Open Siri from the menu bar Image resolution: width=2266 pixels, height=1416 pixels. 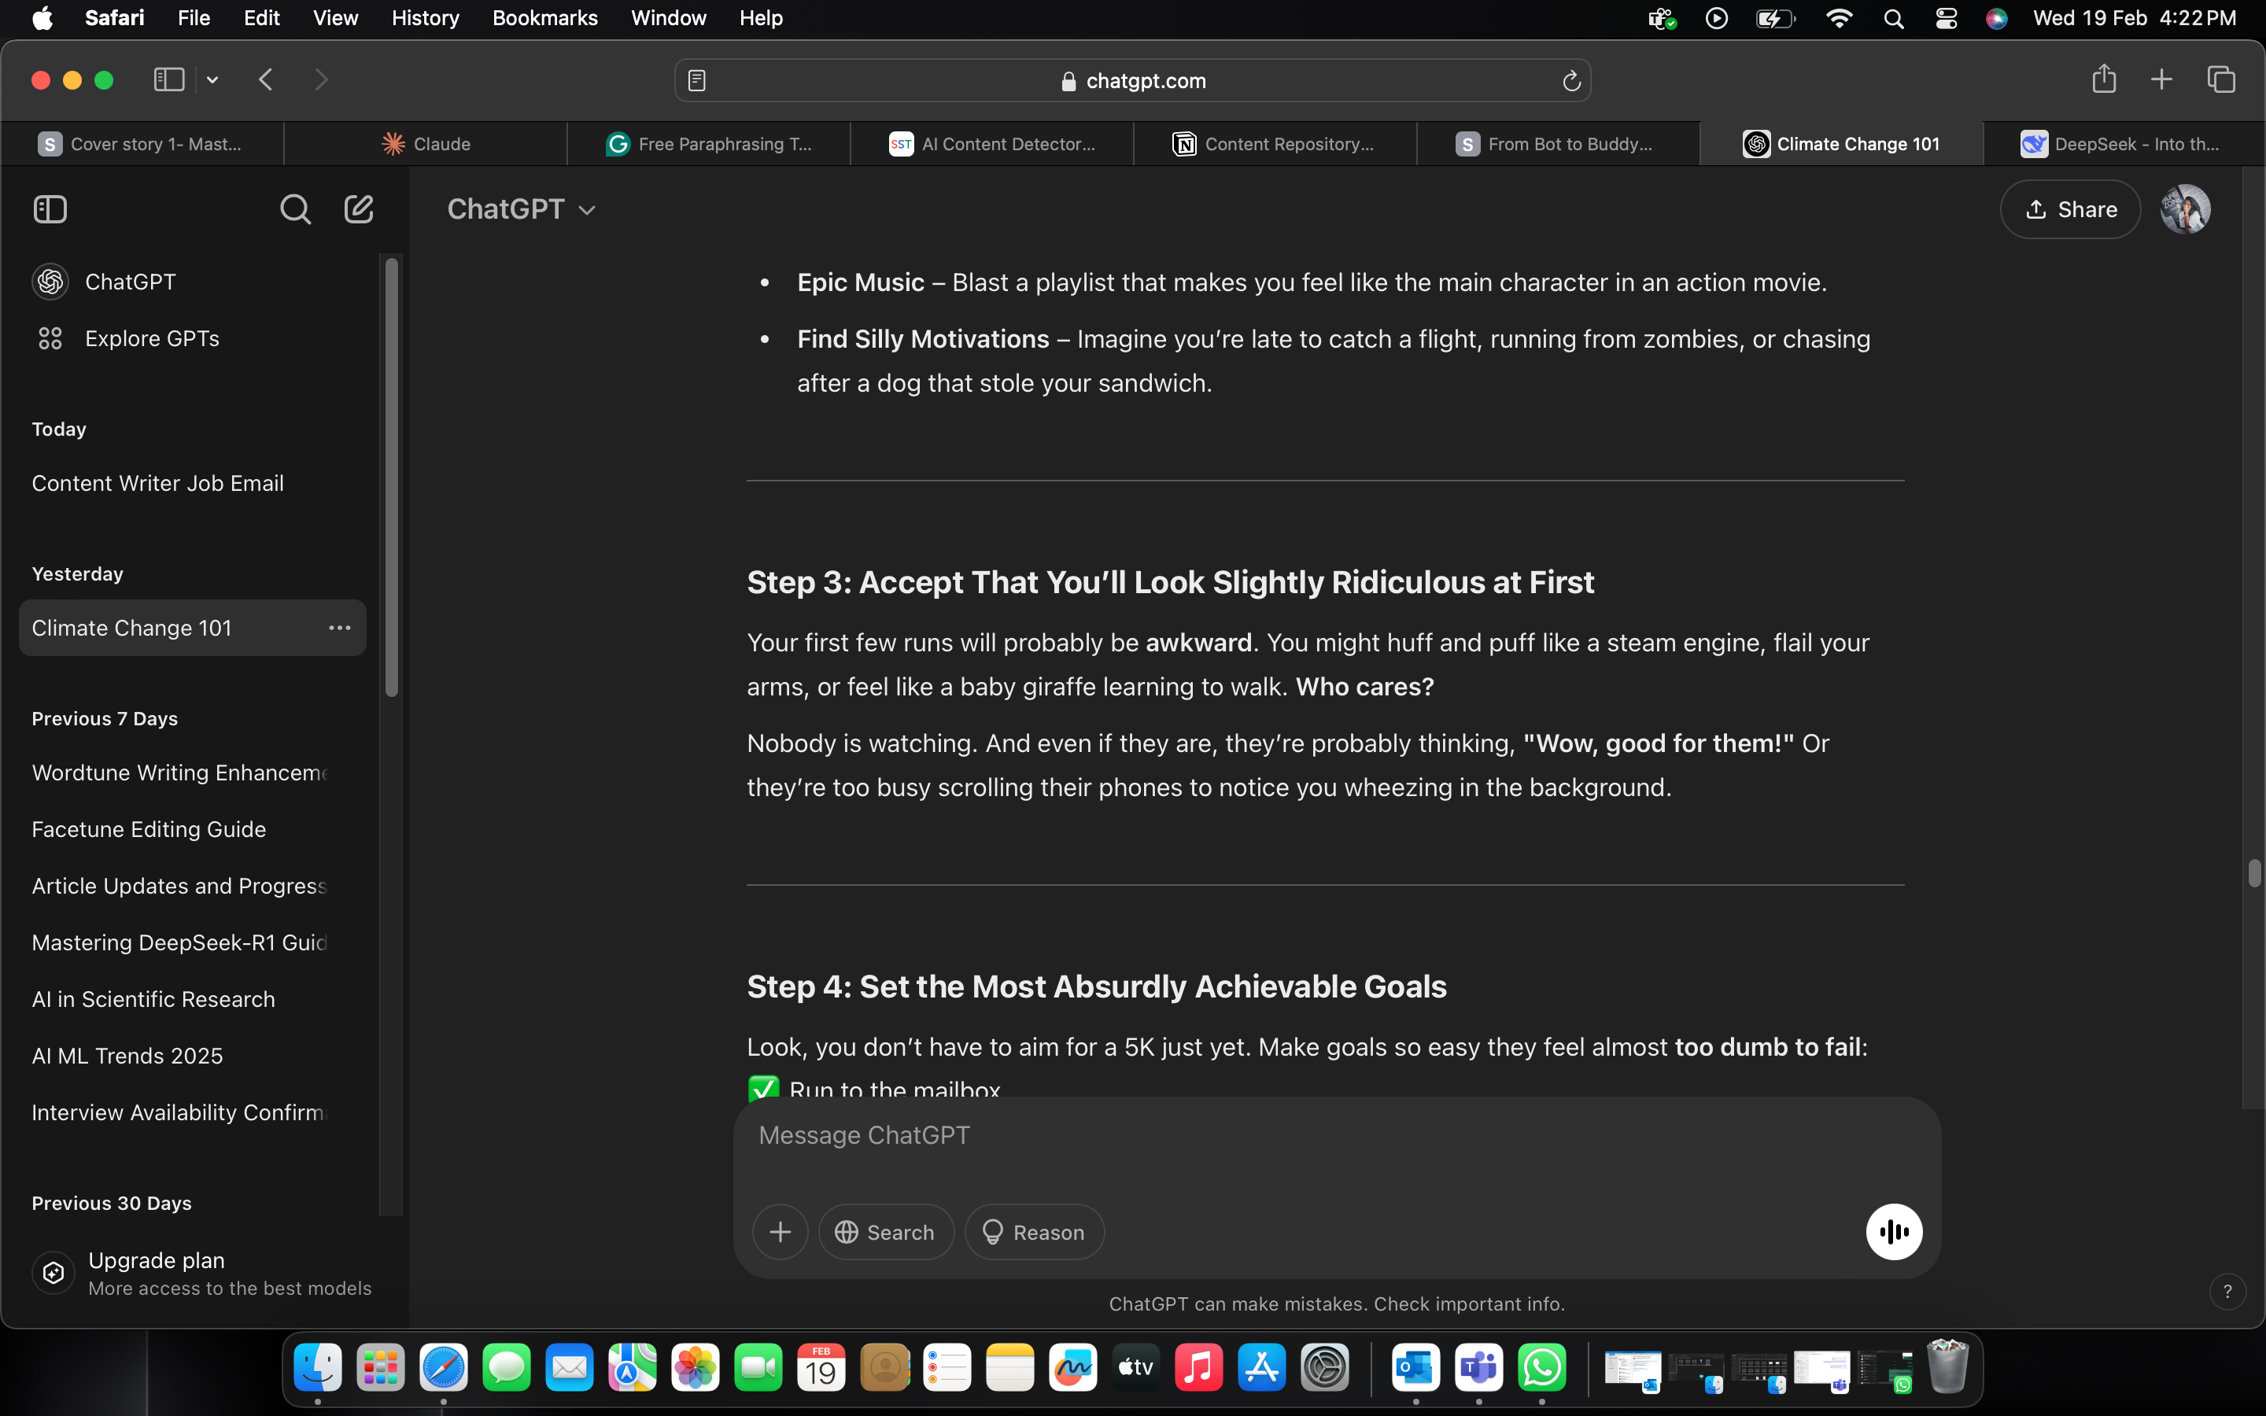click(x=1996, y=19)
